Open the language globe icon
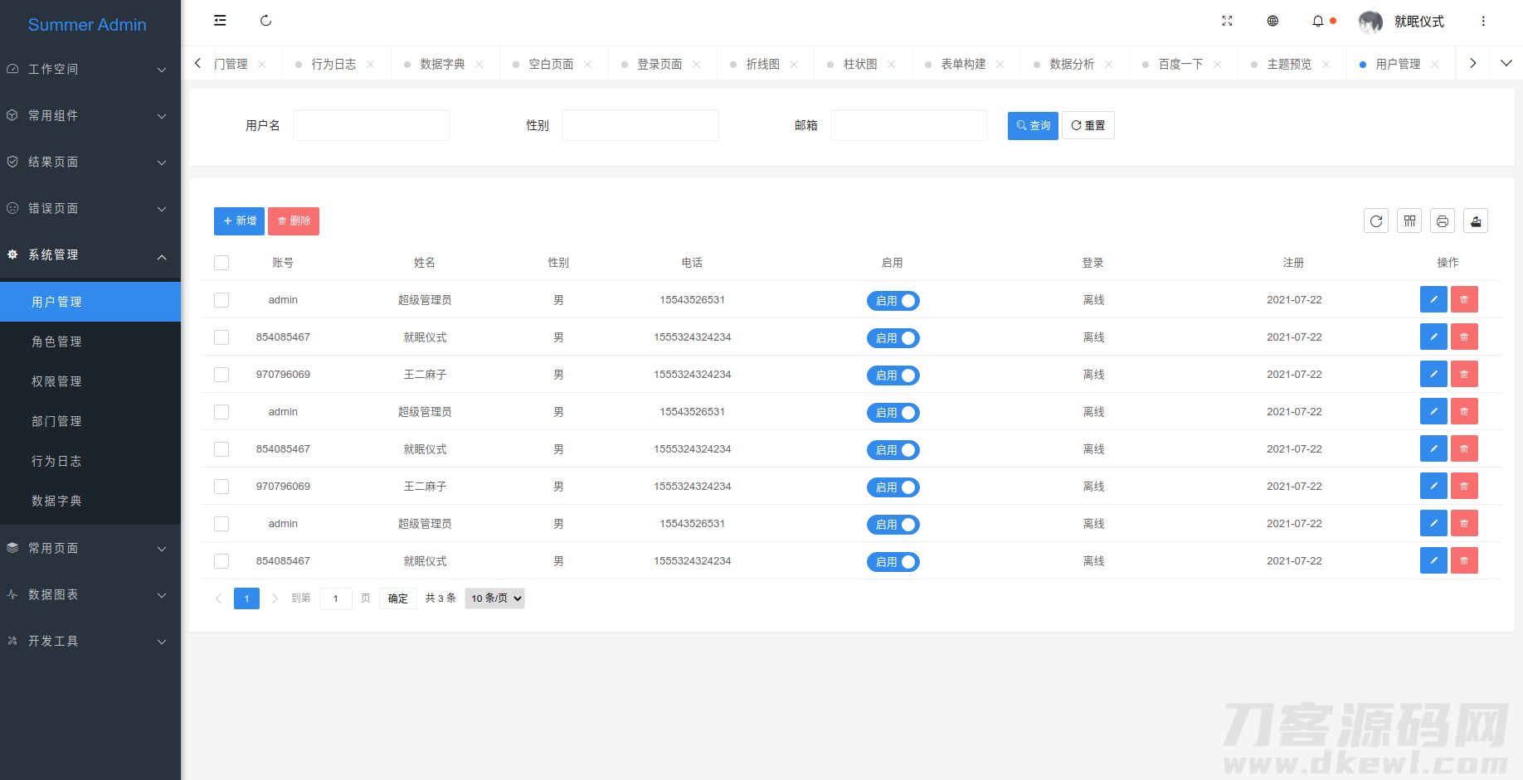 coord(1272,21)
